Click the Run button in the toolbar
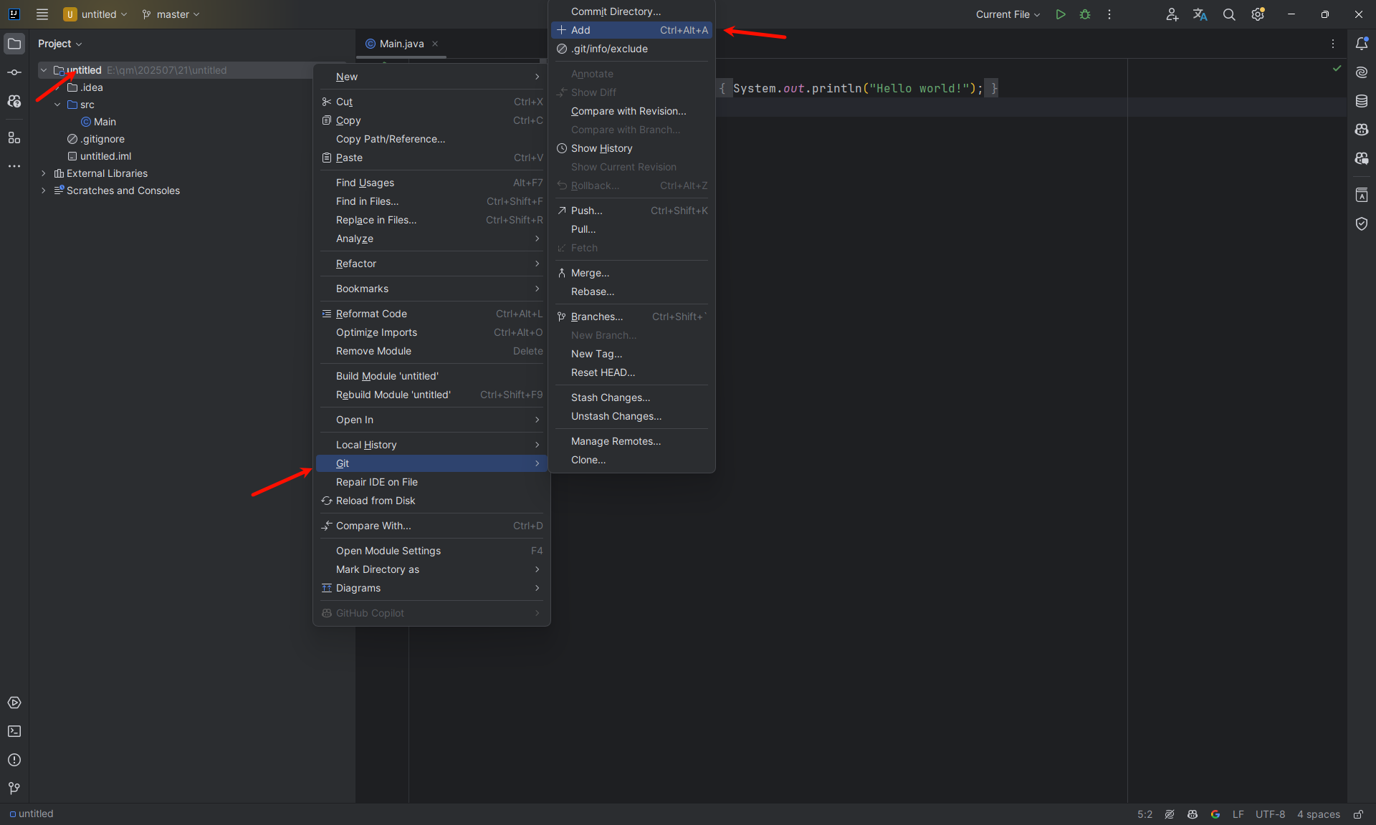The width and height of the screenshot is (1376, 825). [1060, 14]
